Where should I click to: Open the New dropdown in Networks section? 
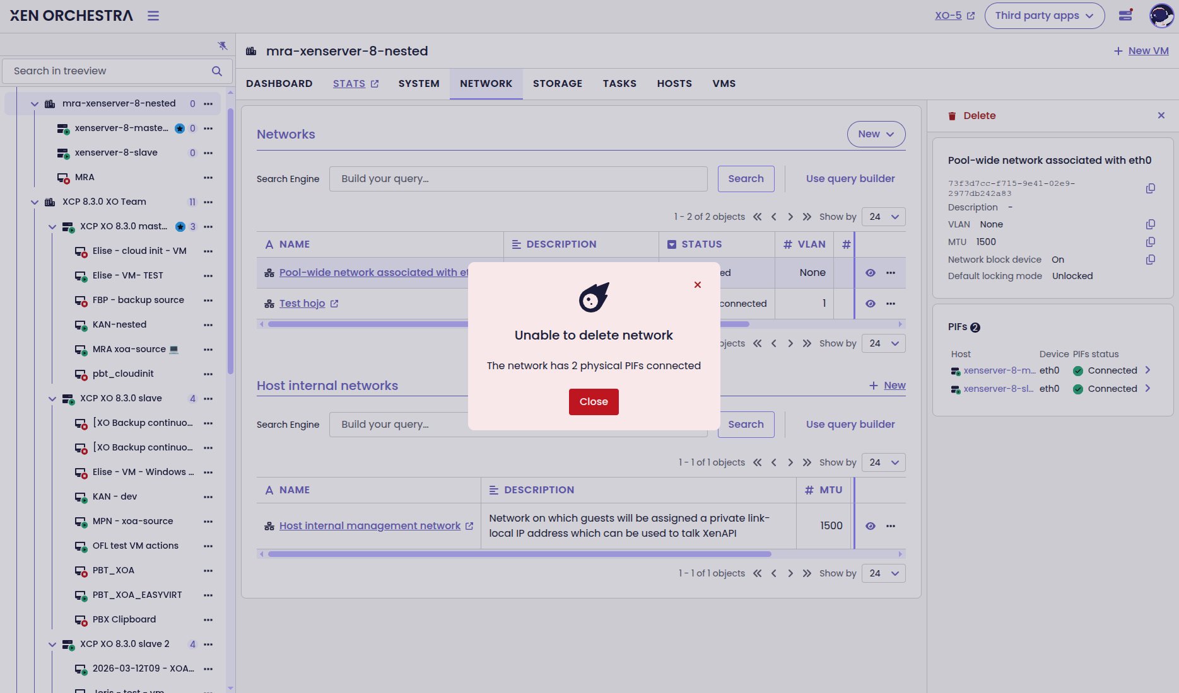pyautogui.click(x=876, y=134)
